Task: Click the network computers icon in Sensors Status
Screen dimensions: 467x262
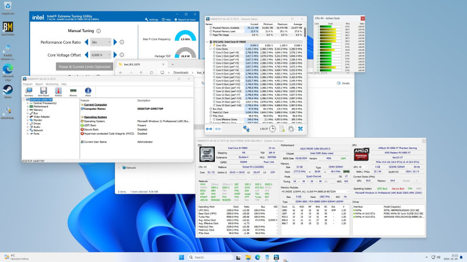Action: 246,128
